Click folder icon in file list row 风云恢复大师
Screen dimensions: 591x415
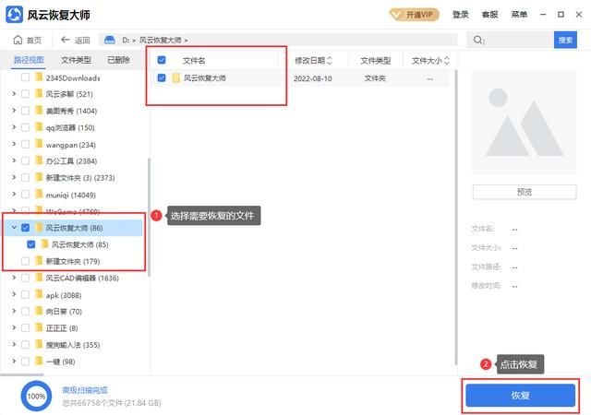click(176, 78)
